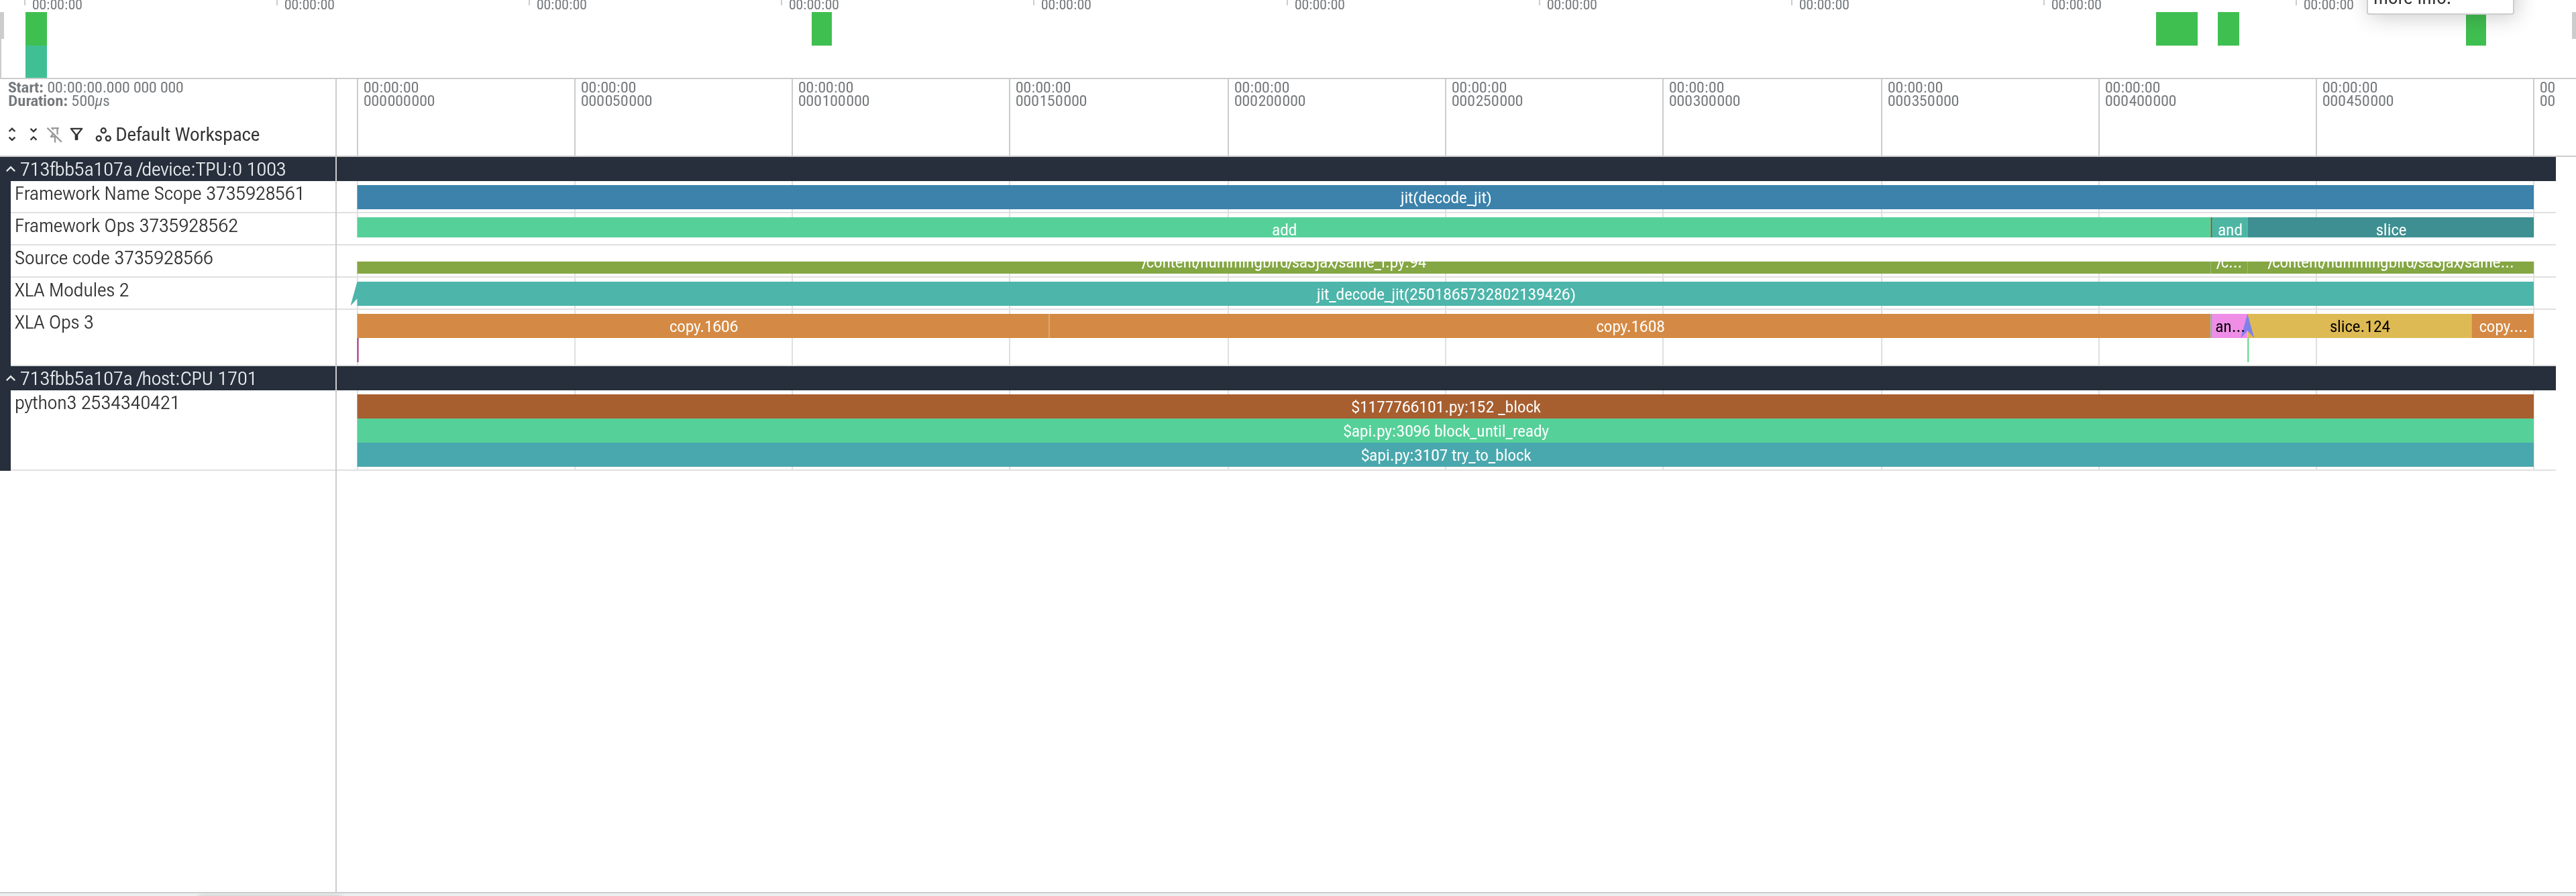Collapse the /host:CPU 1701 group
This screenshot has height=896, width=2576.
point(11,378)
